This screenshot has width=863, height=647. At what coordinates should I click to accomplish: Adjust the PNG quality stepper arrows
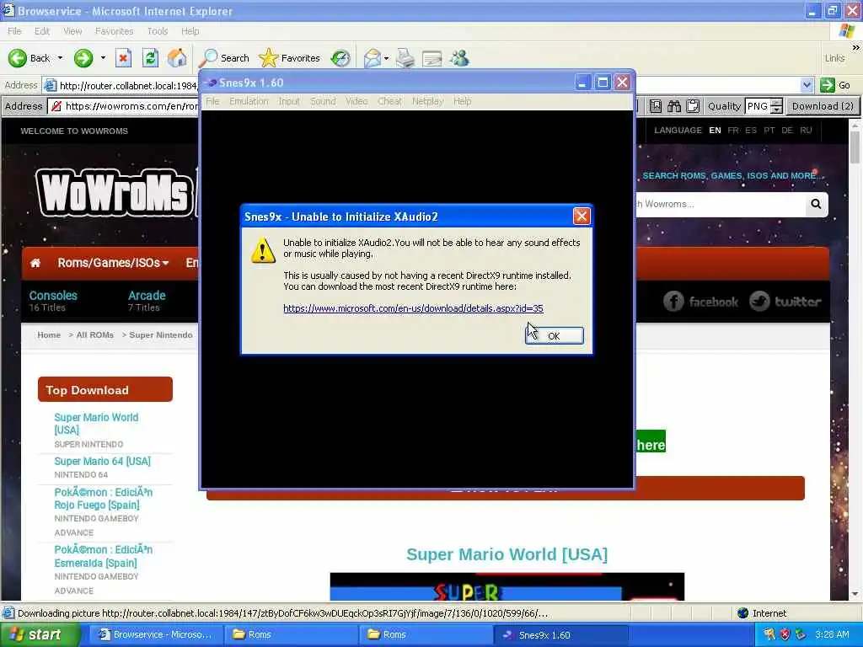pyautogui.click(x=776, y=106)
